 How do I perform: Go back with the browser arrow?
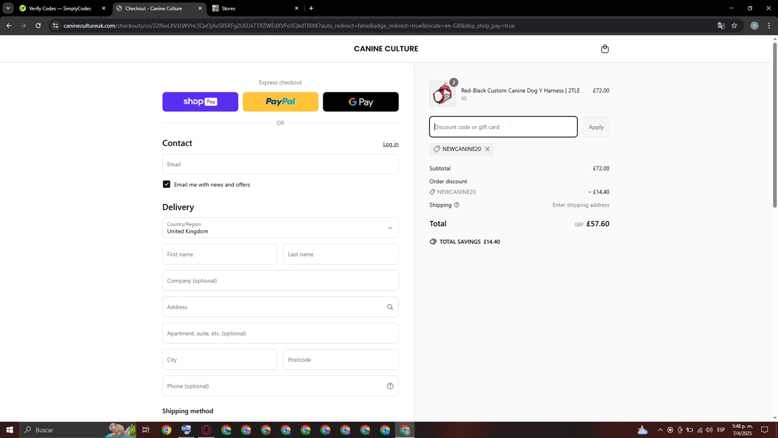point(9,25)
